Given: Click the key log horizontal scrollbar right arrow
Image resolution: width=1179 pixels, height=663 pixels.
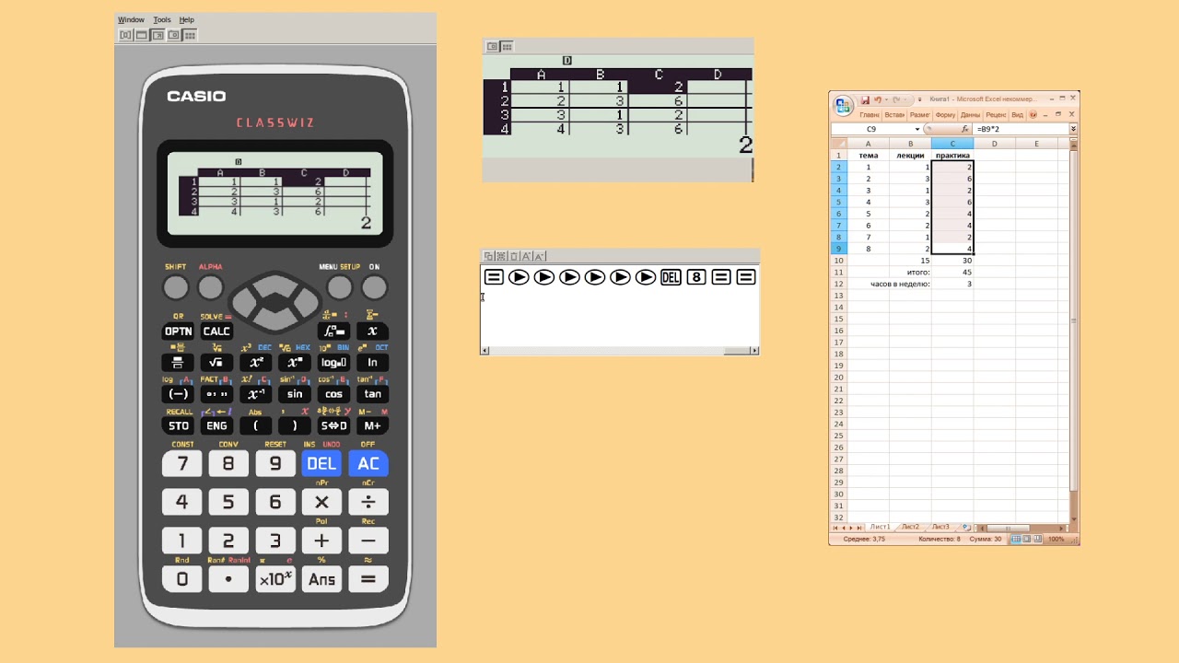Looking at the screenshot, I should point(754,350).
